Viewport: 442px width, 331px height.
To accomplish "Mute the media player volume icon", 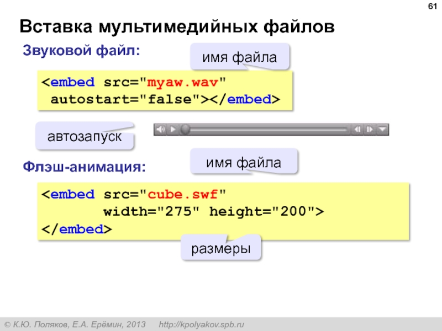I will coord(161,130).
